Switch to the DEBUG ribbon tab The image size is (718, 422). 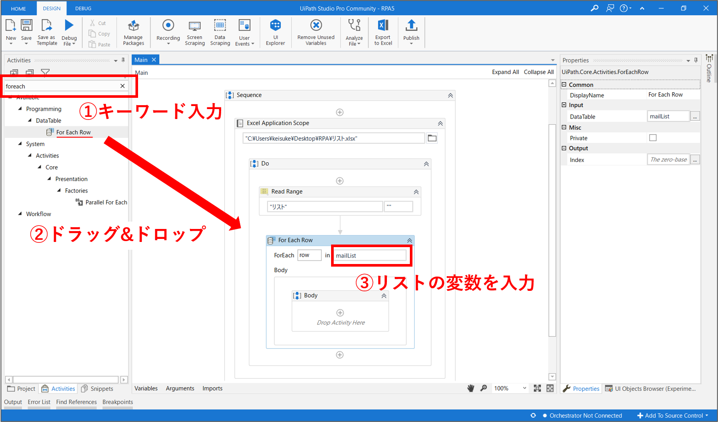(x=83, y=8)
